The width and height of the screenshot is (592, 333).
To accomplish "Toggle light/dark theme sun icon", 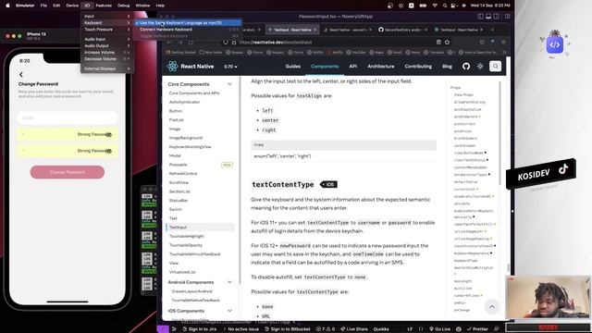I will click(x=480, y=67).
